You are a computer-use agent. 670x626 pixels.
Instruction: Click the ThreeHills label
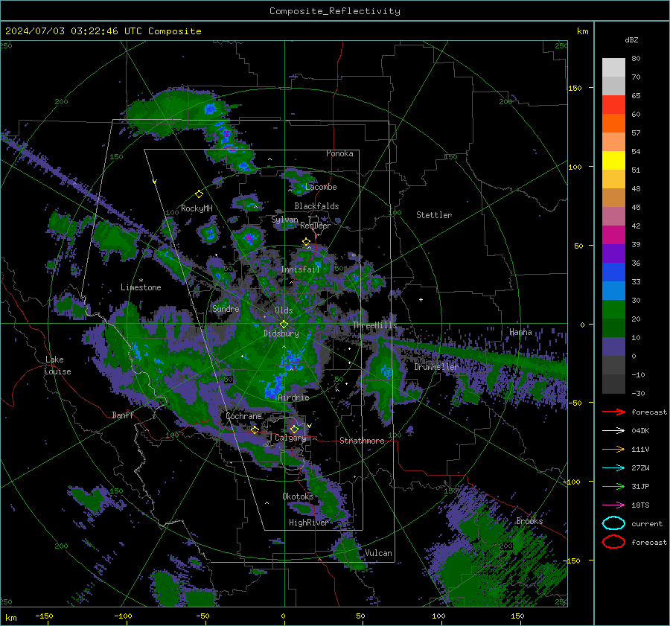374,325
